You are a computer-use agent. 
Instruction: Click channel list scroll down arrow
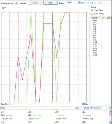pyautogui.click(x=110, y=122)
